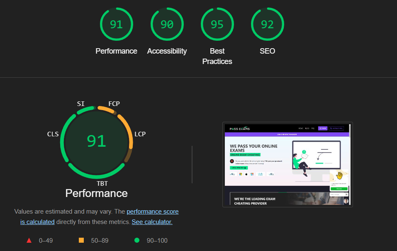This screenshot has height=251, width=397.
Task: Click the Accessibility score gauge showing 90
Action: (167, 24)
